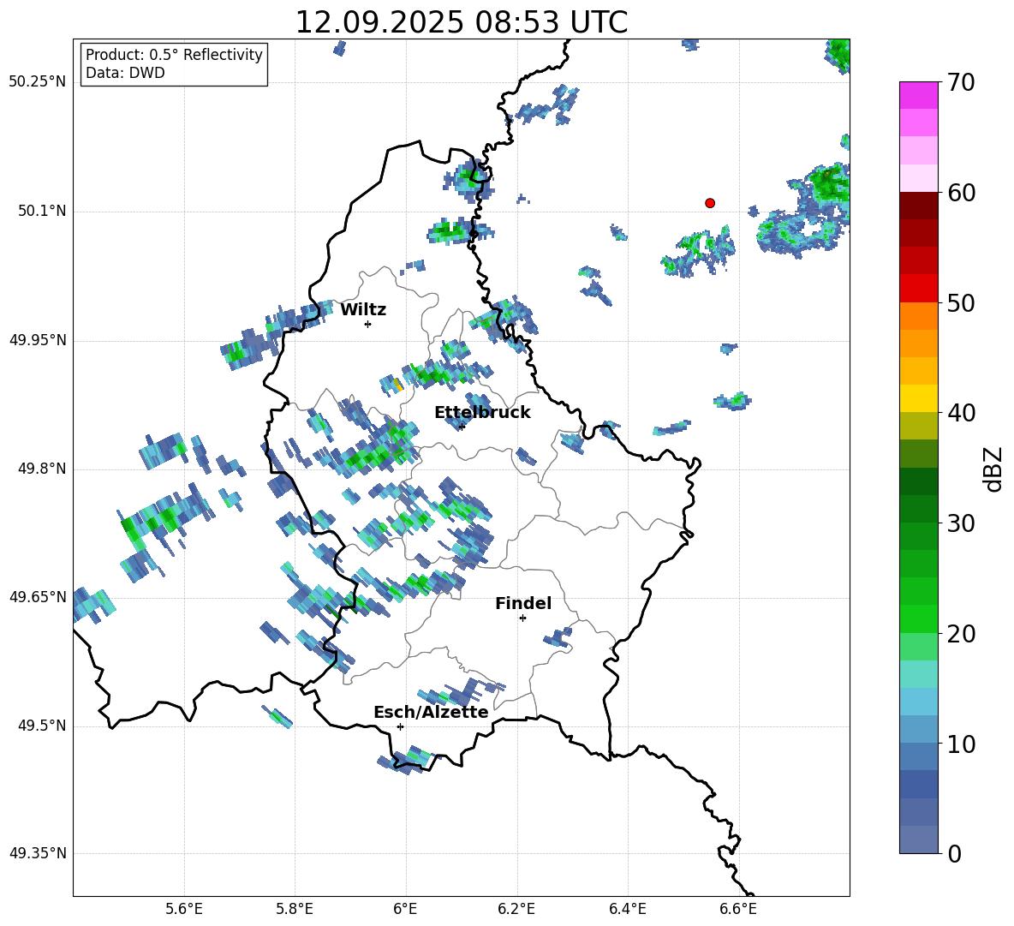The width and height of the screenshot is (1014, 926).
Task: Click the cross marker below Findel
Action: [522, 618]
